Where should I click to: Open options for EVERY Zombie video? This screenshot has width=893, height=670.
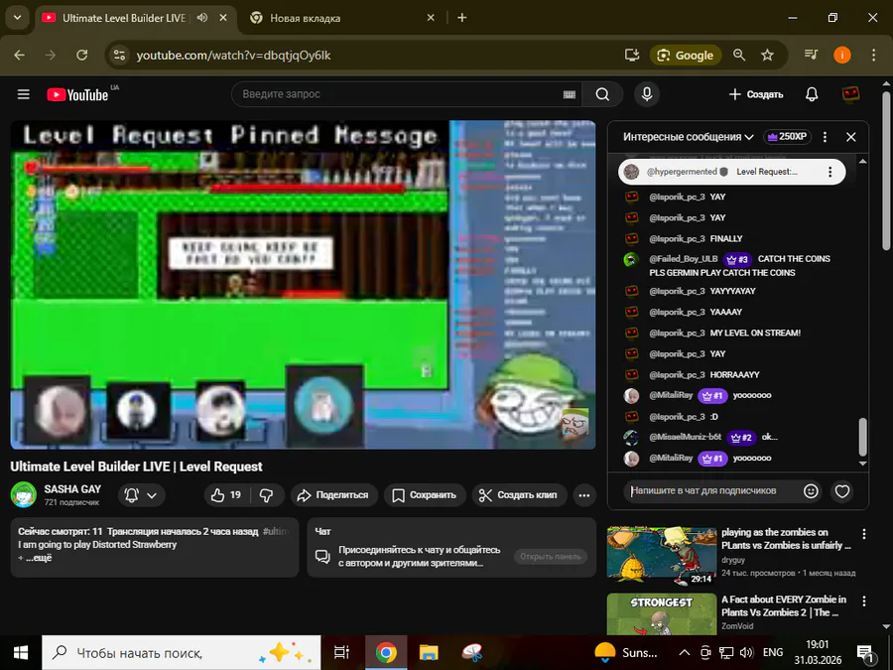coord(864,602)
